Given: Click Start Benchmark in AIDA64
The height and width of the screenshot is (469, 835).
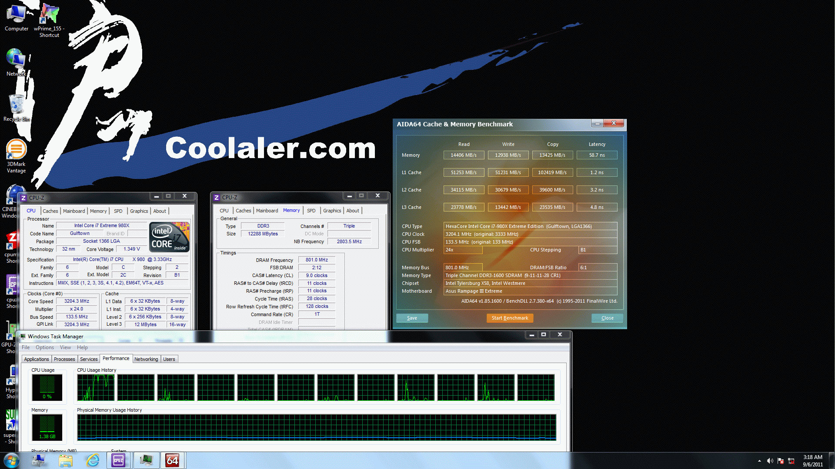Looking at the screenshot, I should pyautogui.click(x=510, y=318).
